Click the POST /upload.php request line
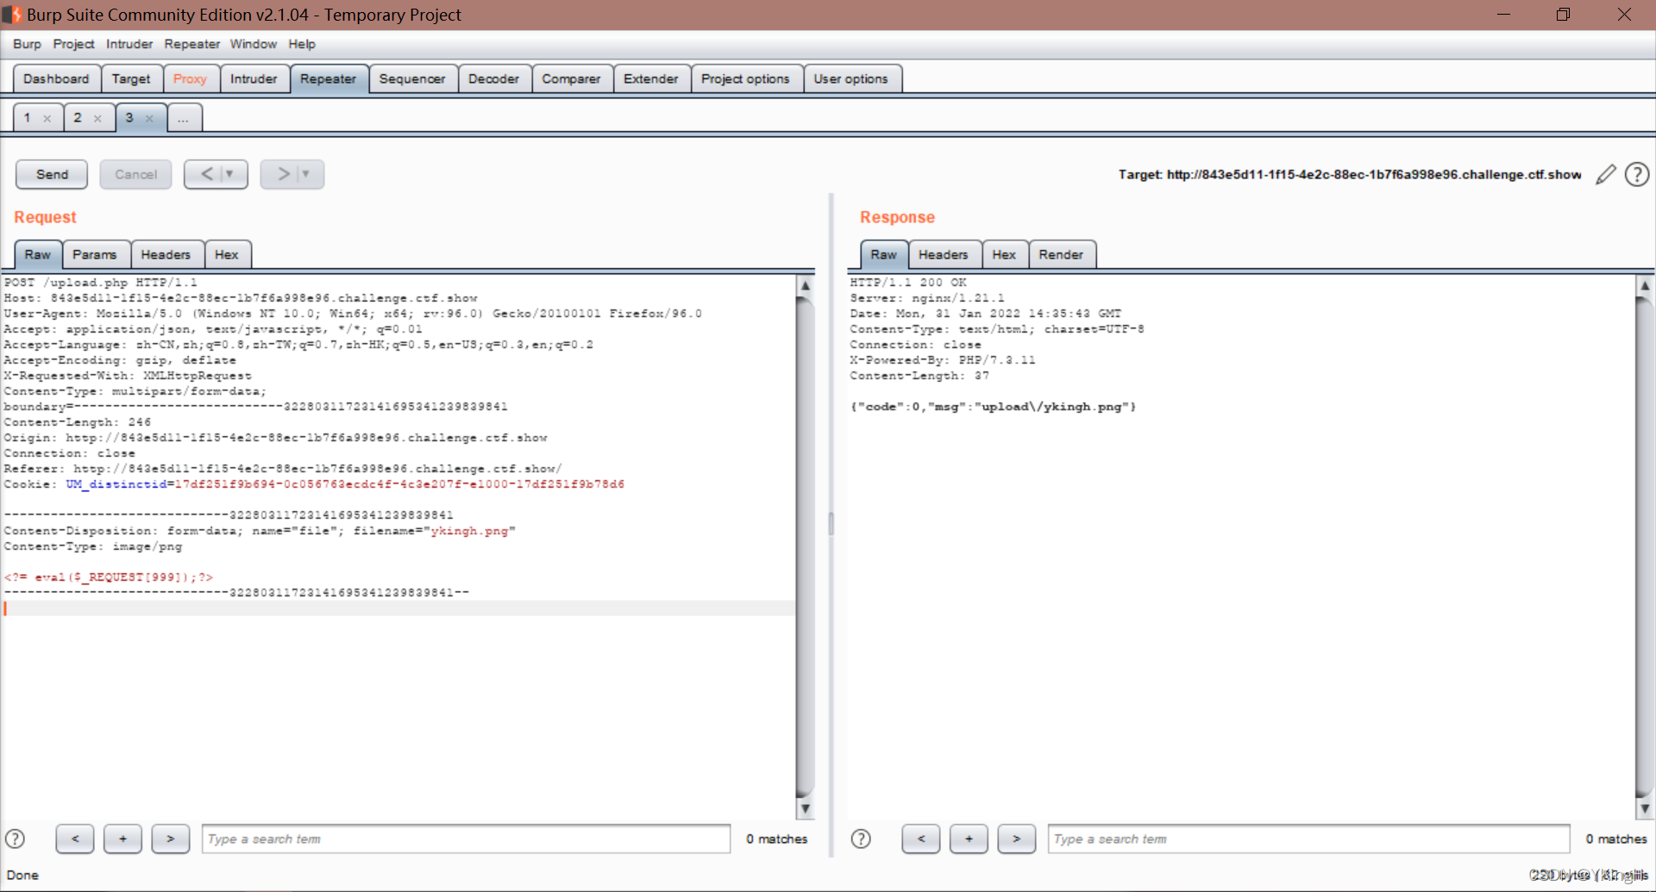This screenshot has height=892, width=1656. (x=101, y=283)
